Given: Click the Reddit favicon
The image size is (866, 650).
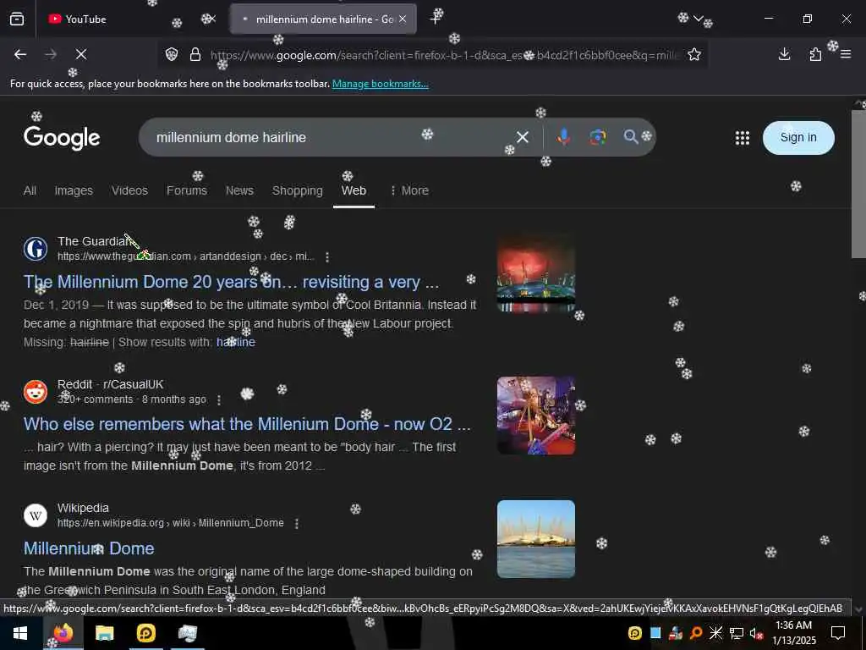Looking at the screenshot, I should [x=36, y=392].
